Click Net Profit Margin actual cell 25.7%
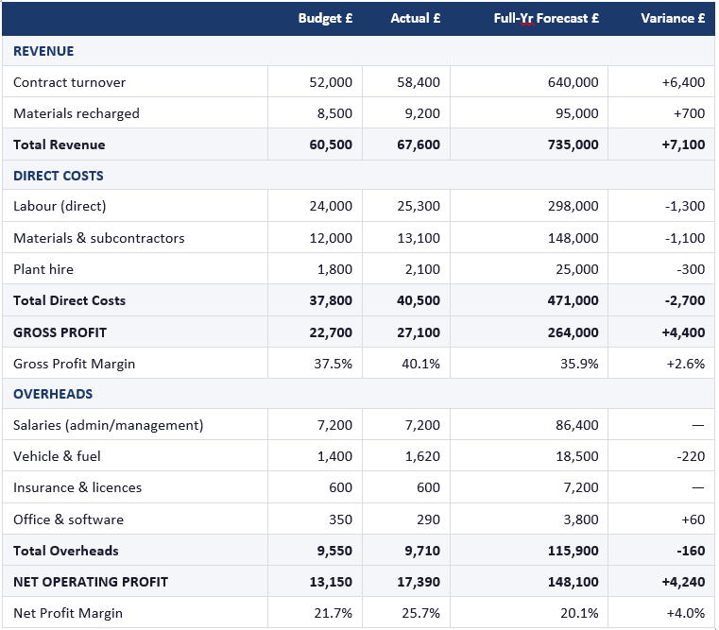719x630 pixels. pyautogui.click(x=421, y=613)
